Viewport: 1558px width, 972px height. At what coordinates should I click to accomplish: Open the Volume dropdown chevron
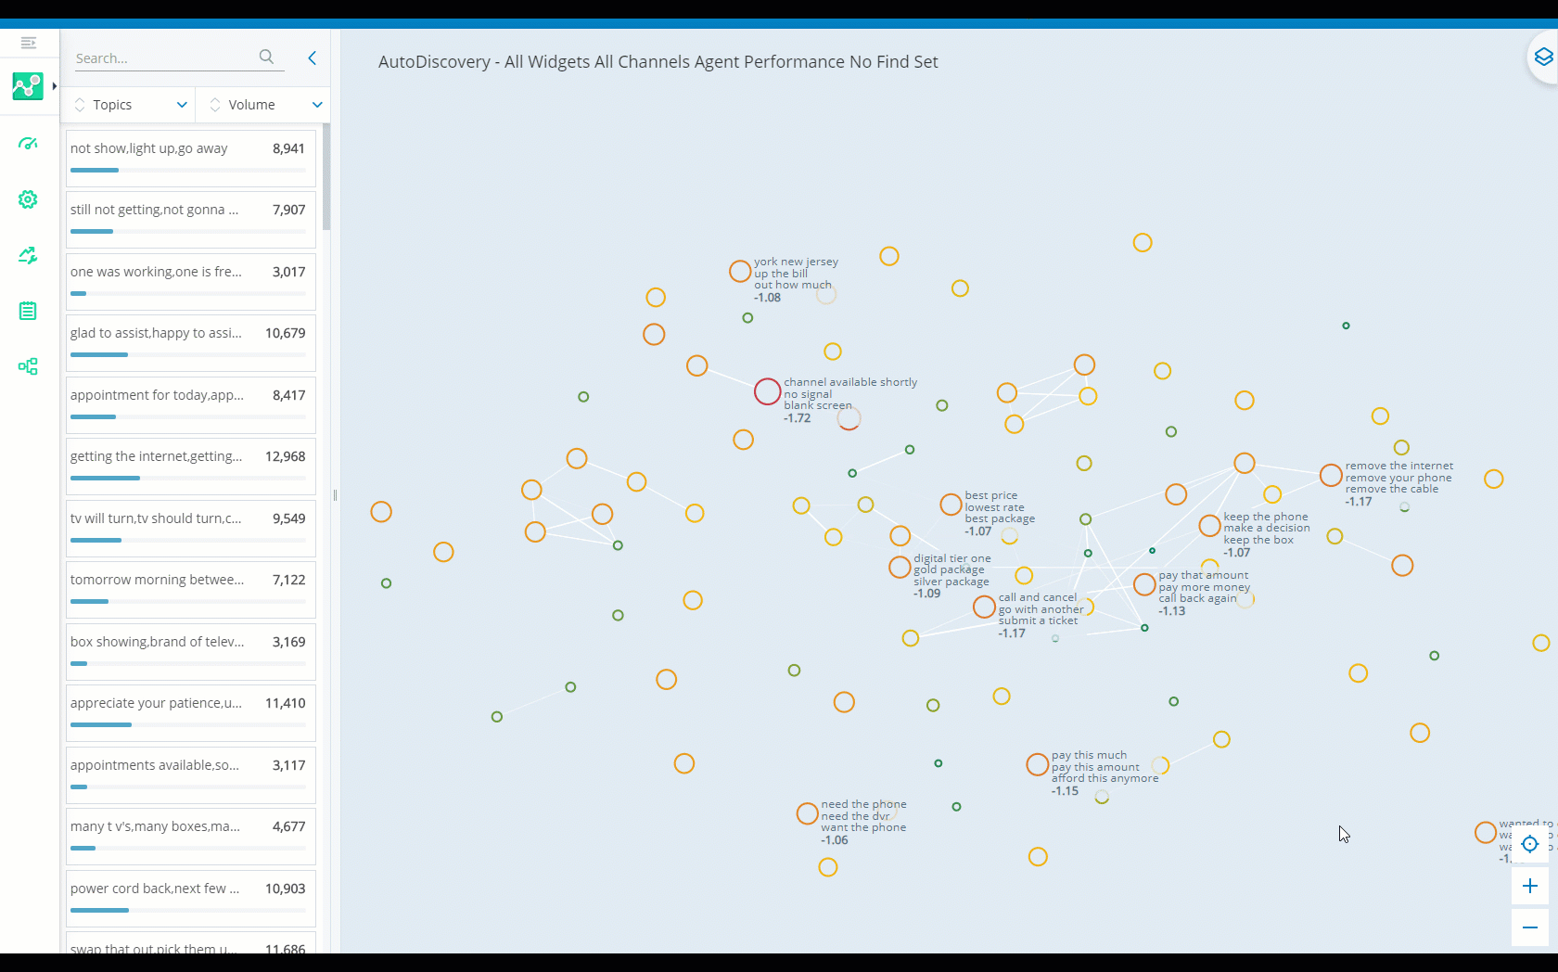point(317,105)
